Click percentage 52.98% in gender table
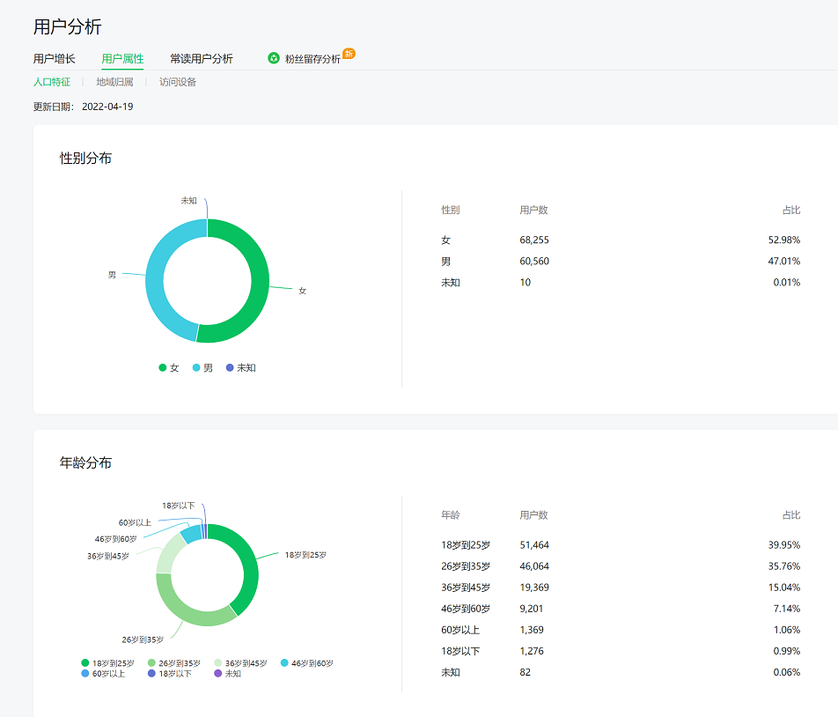Screen dimensions: 838x717 pos(784,240)
